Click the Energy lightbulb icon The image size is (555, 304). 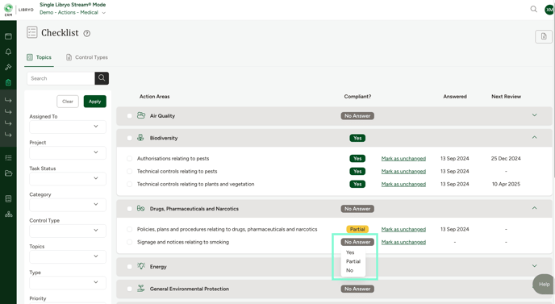(141, 266)
